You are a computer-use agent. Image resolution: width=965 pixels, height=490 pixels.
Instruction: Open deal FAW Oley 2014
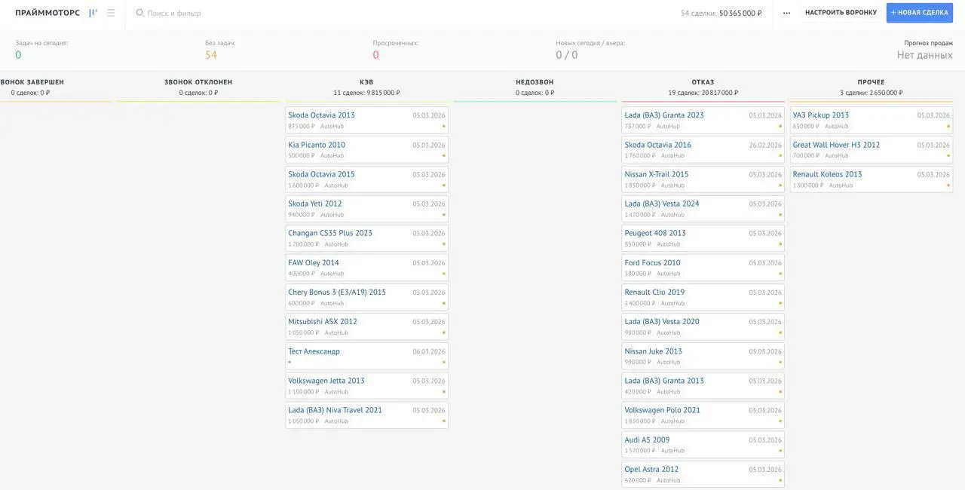tap(314, 263)
